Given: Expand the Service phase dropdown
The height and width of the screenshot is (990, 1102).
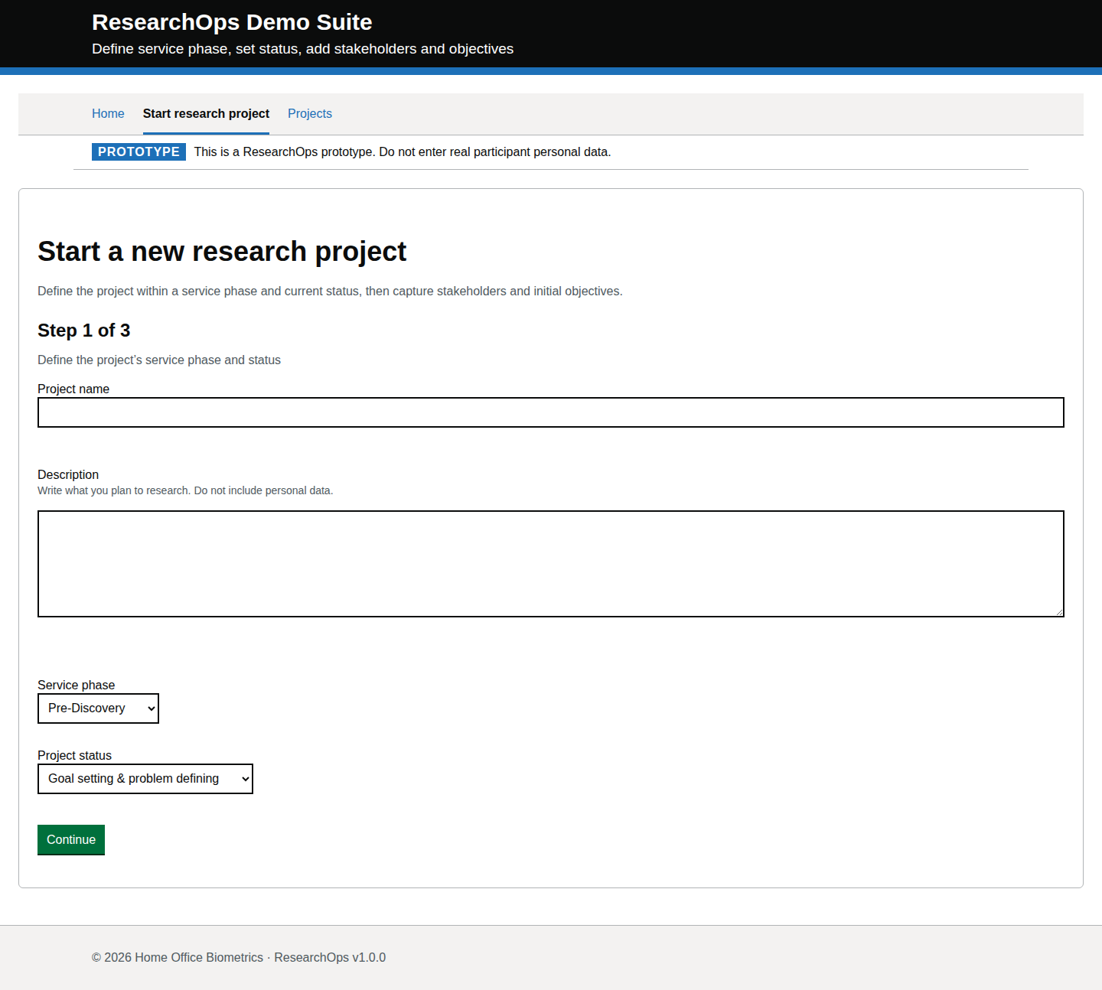Looking at the screenshot, I should [x=98, y=708].
